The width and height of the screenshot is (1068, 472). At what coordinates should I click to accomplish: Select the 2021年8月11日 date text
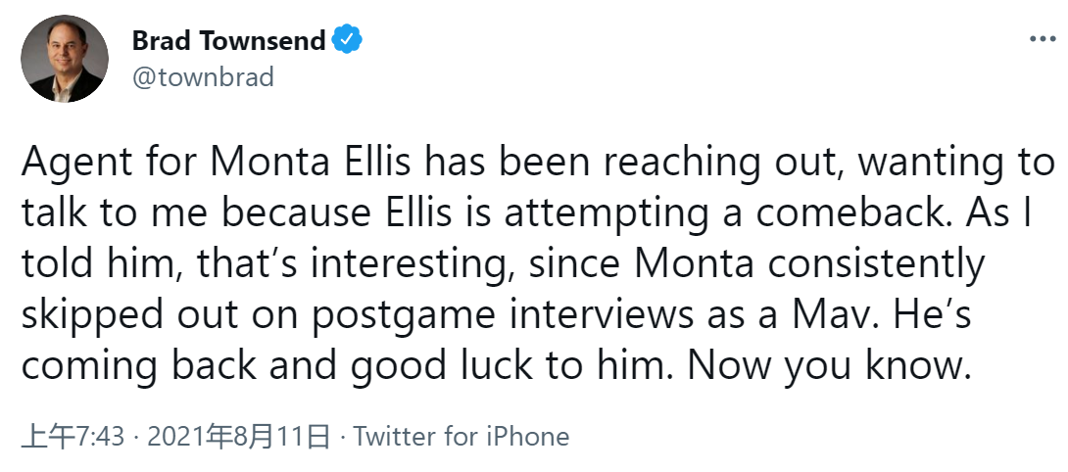click(x=238, y=436)
